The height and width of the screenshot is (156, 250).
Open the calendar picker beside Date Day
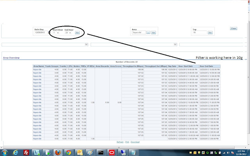49,32
